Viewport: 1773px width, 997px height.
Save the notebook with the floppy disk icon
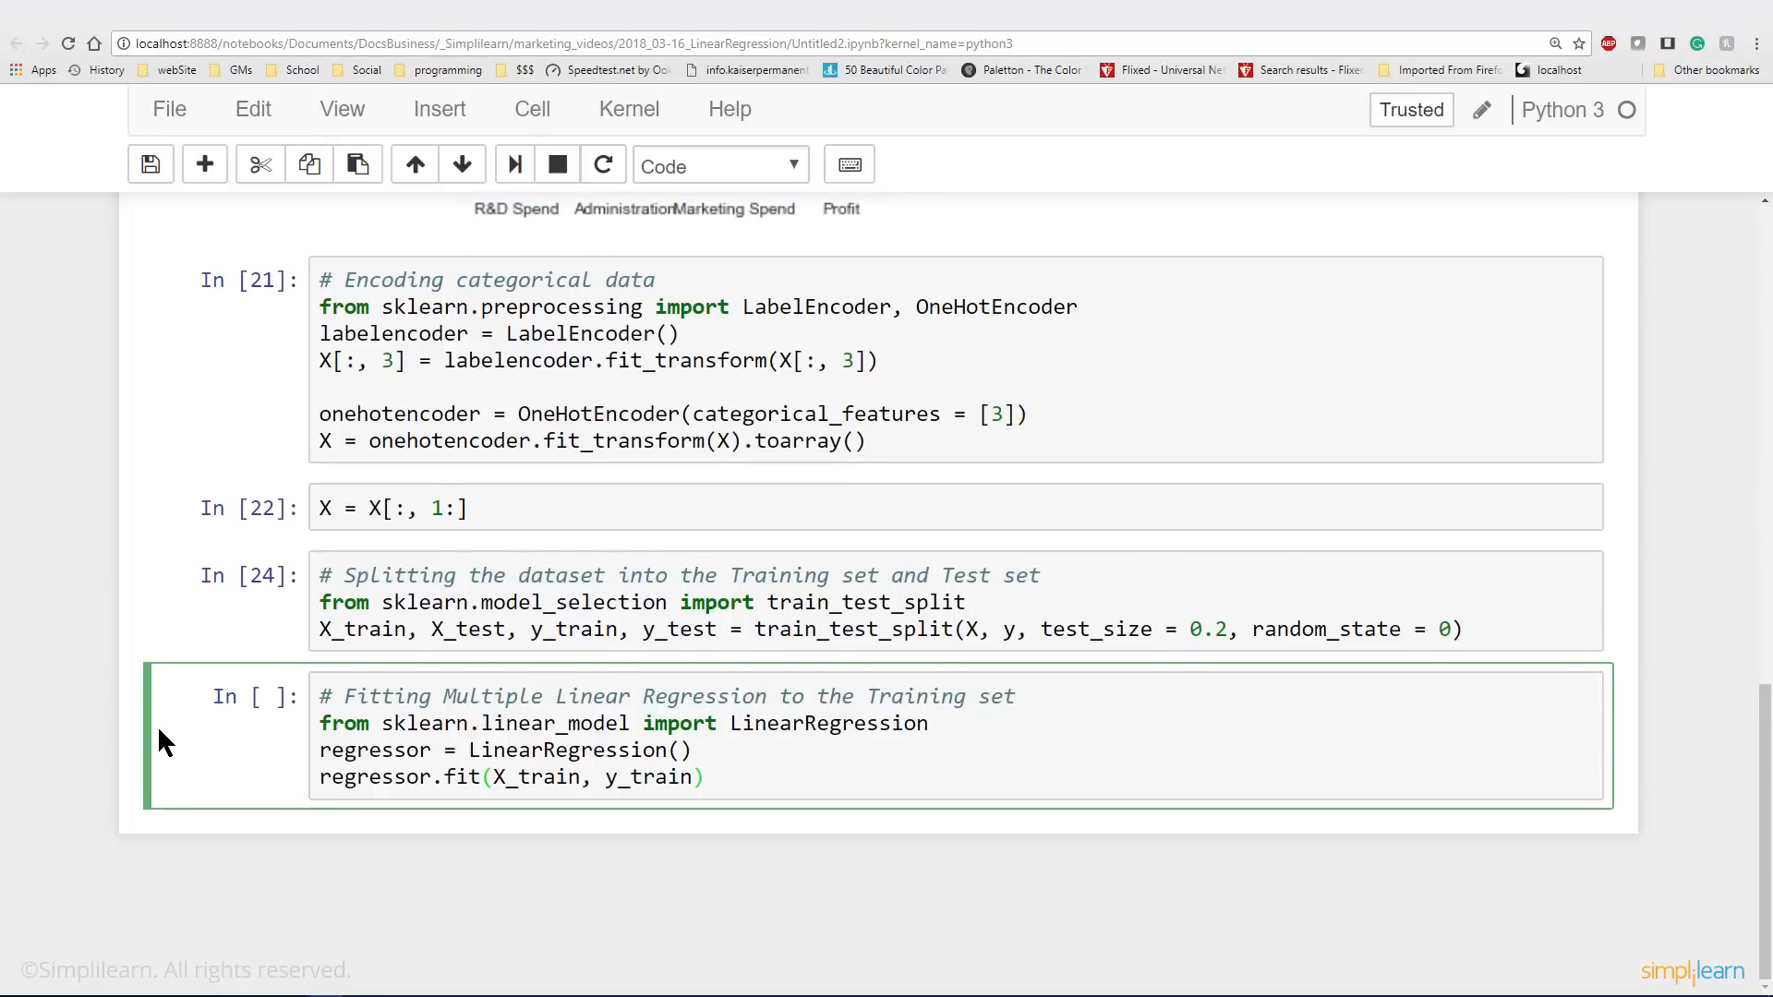pyautogui.click(x=151, y=165)
